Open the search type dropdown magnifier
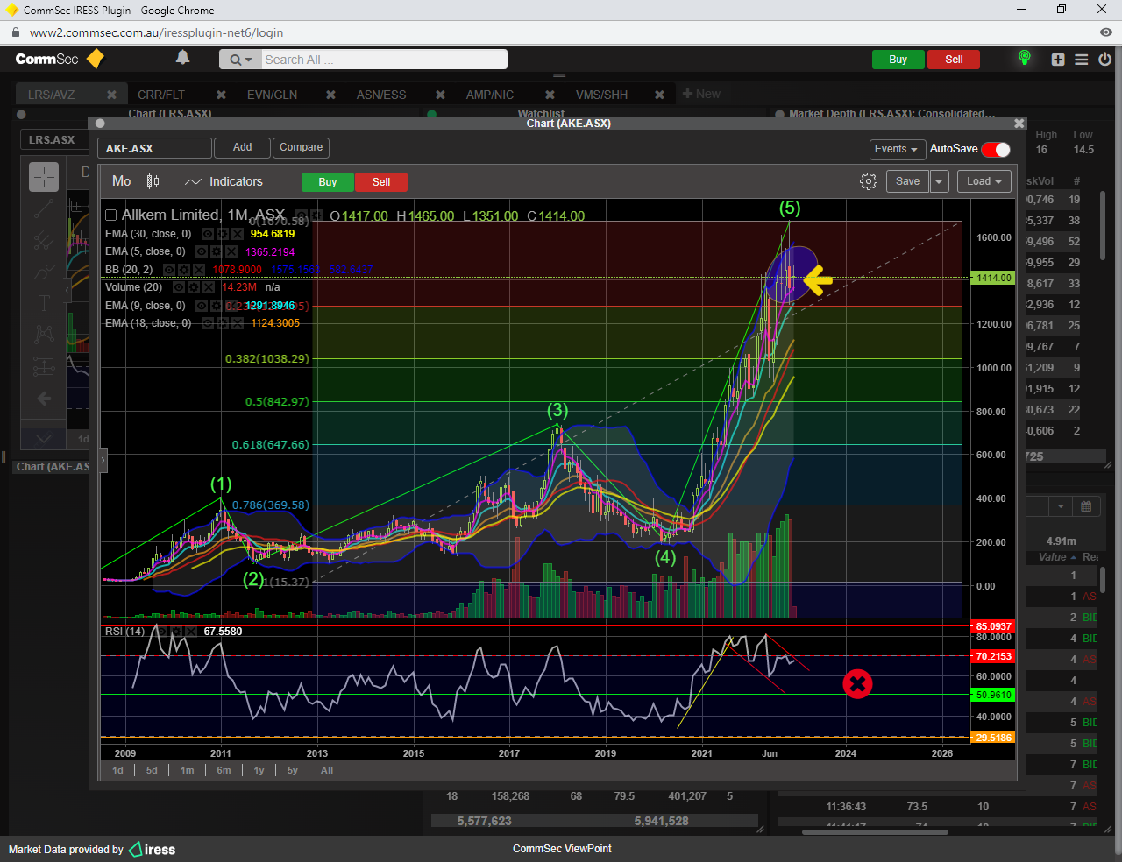This screenshot has height=862, width=1122. [x=239, y=60]
